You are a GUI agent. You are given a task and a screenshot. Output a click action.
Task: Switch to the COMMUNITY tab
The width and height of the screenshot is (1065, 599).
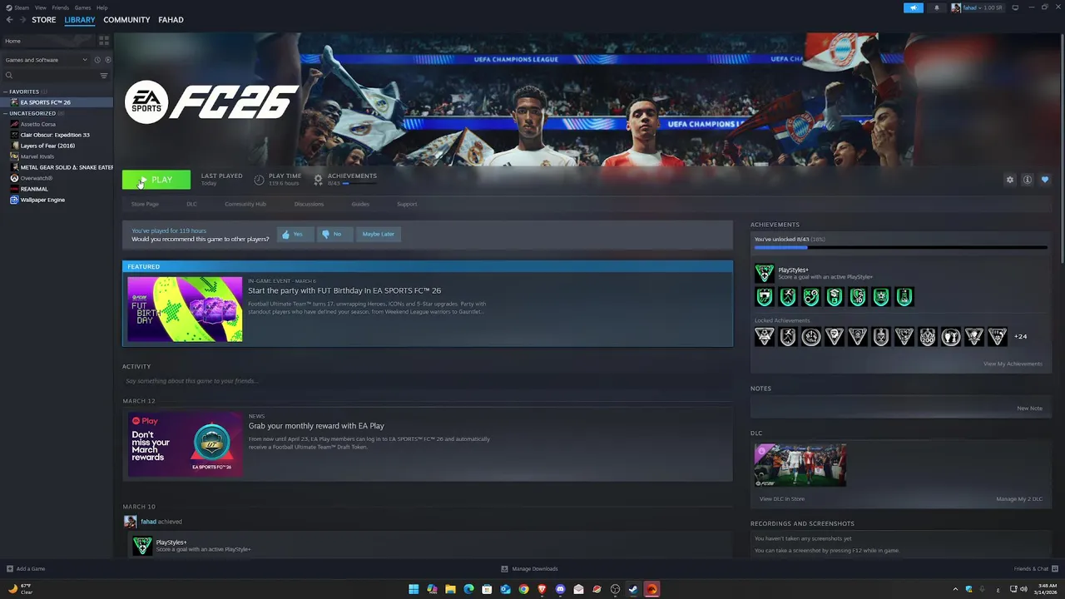[x=126, y=20]
